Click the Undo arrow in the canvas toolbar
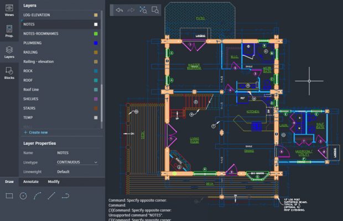 click(119, 10)
